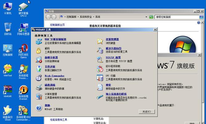Select the 系统修复 ERD Commander desktop icon
The image size is (206, 124).
click(23, 113)
